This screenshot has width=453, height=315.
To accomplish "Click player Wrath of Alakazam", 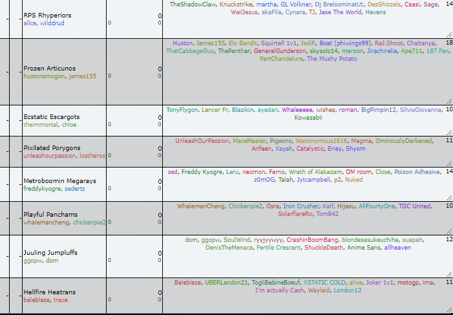I will [x=315, y=172].
